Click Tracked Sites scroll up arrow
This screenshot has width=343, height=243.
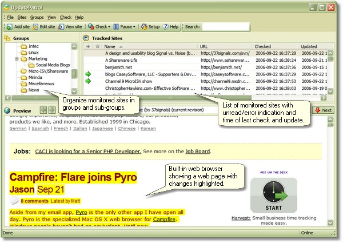click(x=330, y=53)
